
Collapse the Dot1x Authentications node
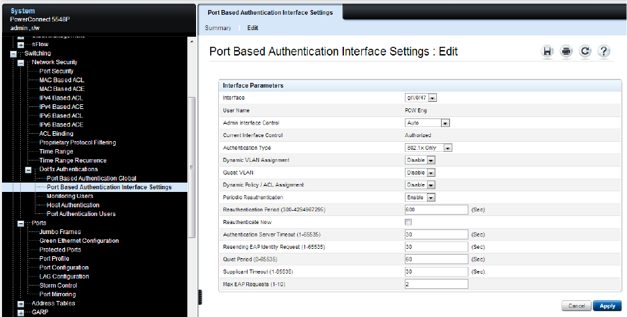[28, 170]
